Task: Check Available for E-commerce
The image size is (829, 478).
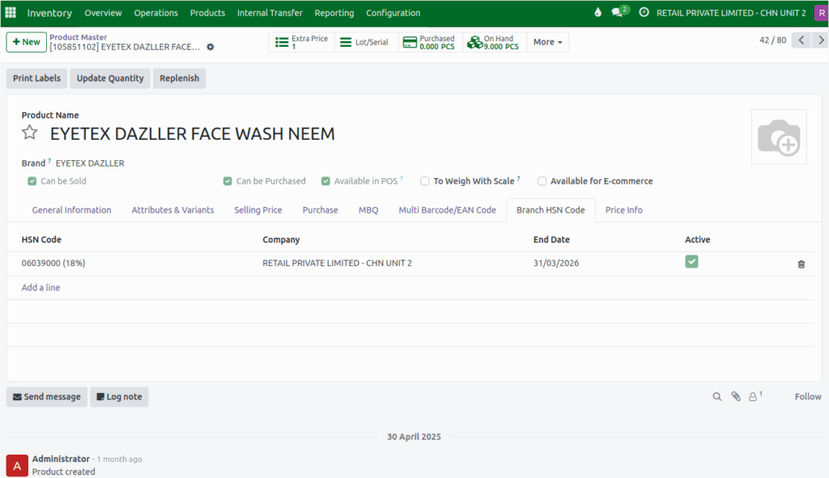Action: pyautogui.click(x=542, y=180)
